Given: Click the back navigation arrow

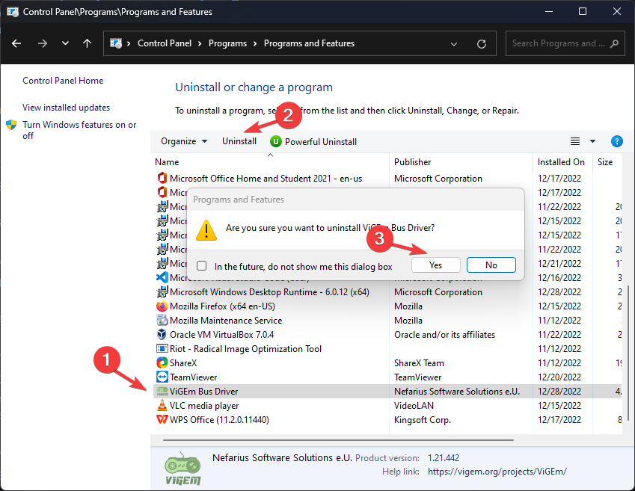Looking at the screenshot, I should point(17,43).
